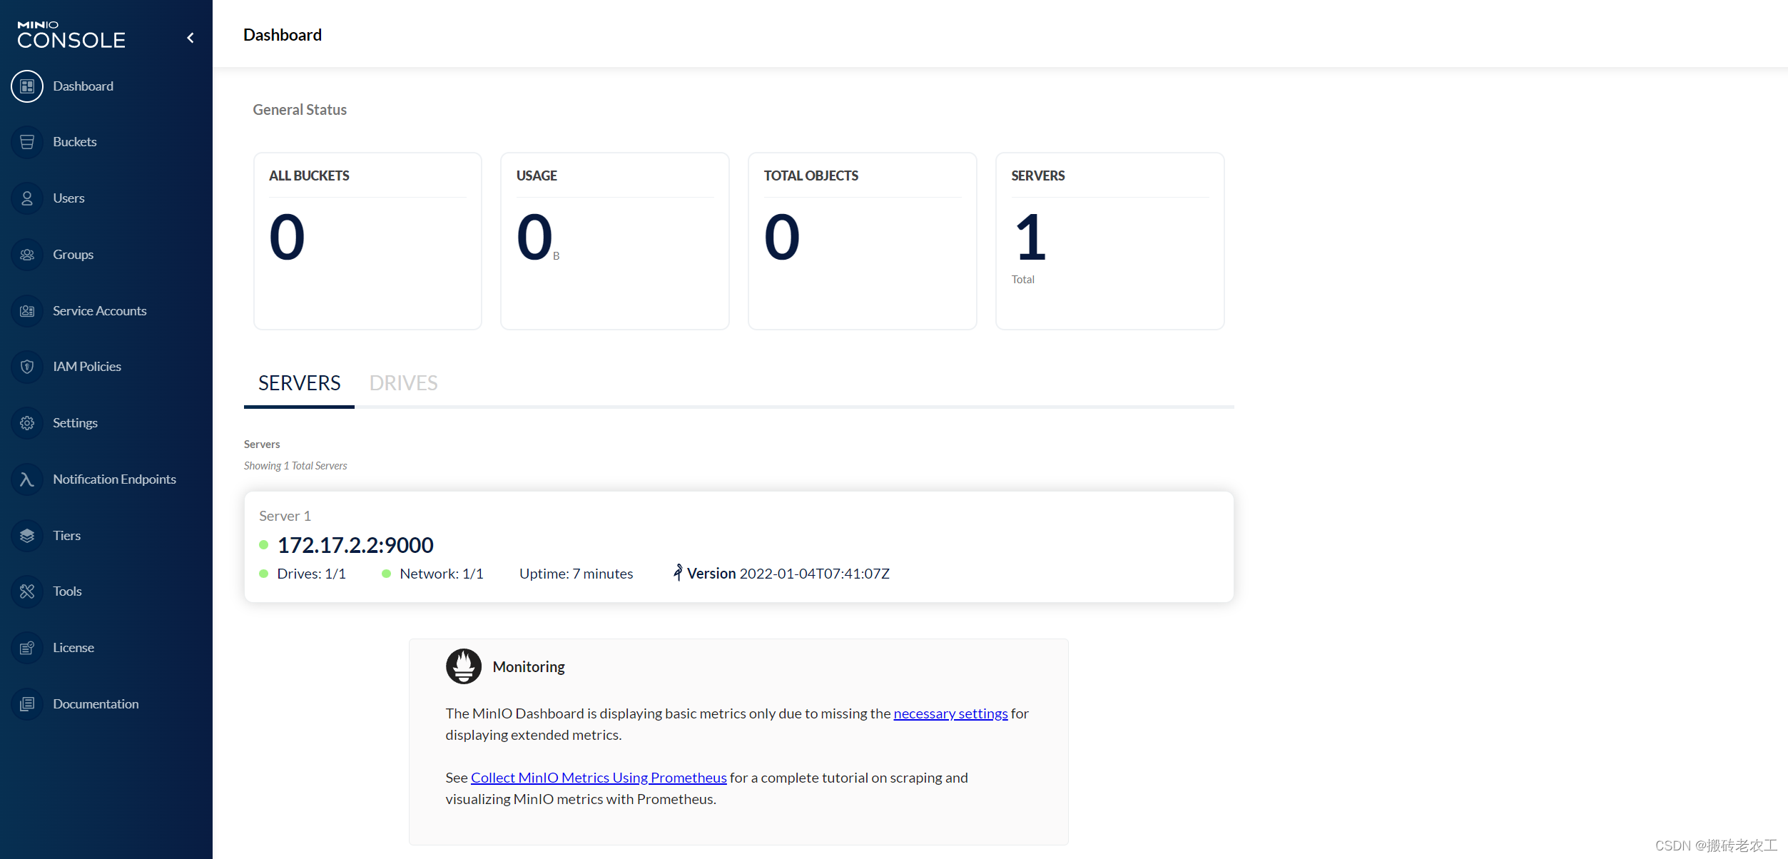Open Tools via the wrench icon
Image resolution: width=1788 pixels, height=859 pixels.
pos(27,591)
